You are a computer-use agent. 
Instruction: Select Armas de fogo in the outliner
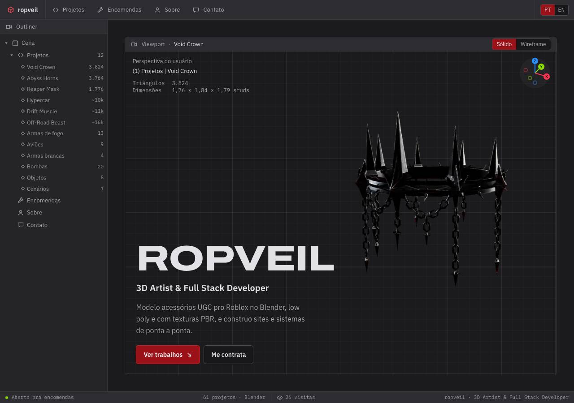click(x=54, y=133)
